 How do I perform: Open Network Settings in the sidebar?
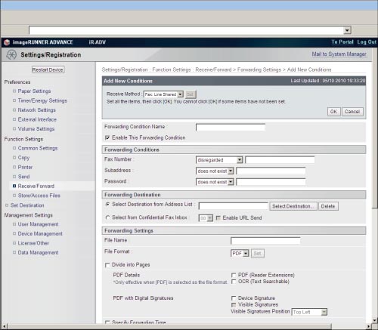coord(36,110)
